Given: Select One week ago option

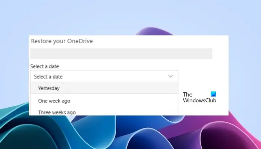Looking at the screenshot, I should [104, 101].
